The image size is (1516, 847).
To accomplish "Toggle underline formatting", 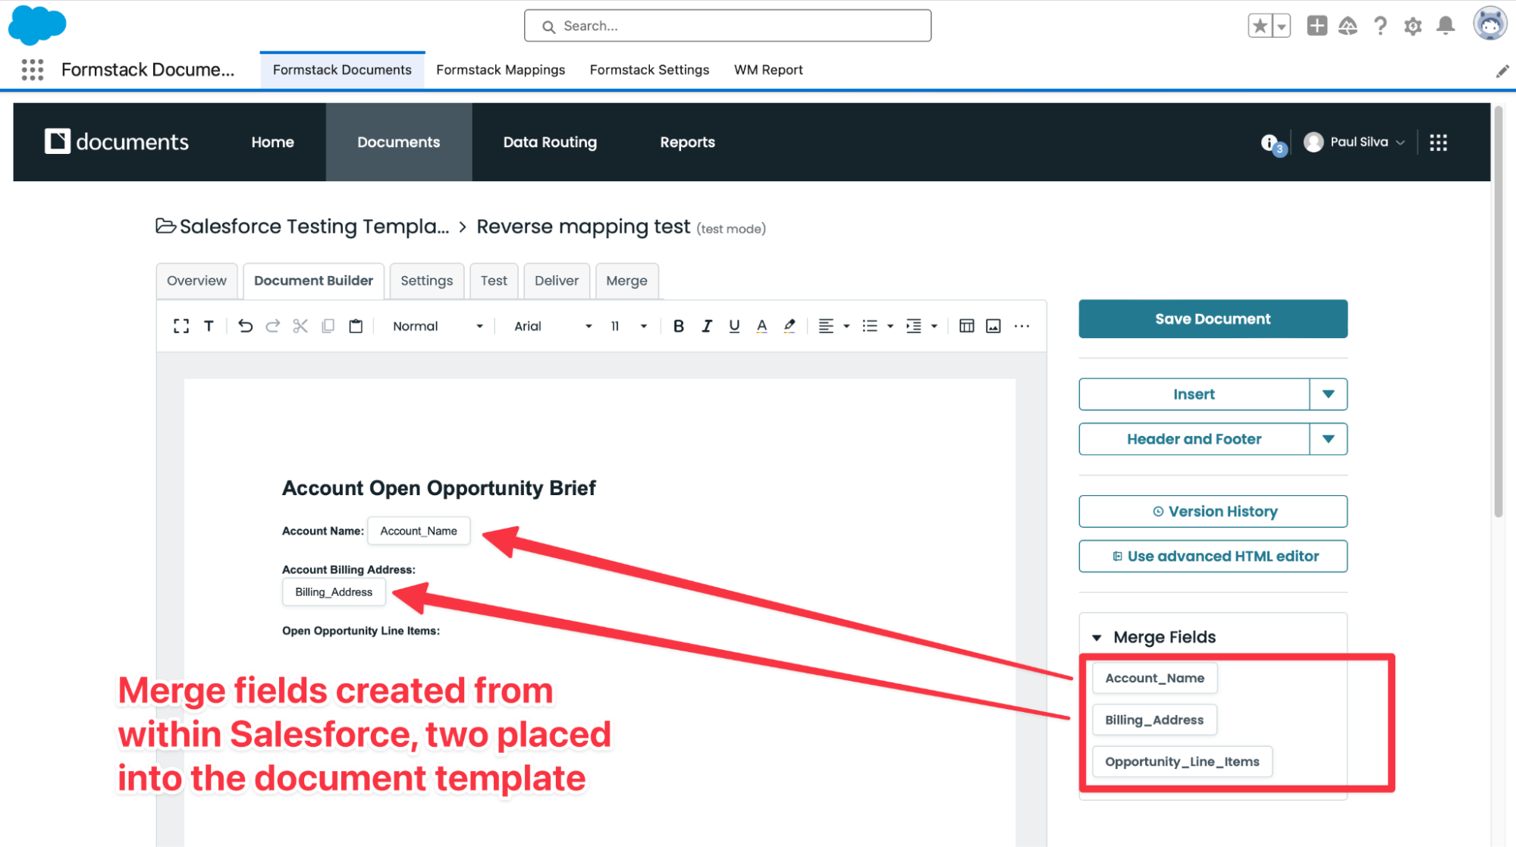I will point(733,326).
